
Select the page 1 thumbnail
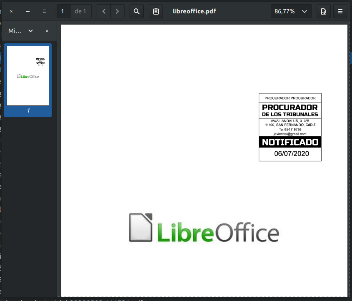click(x=28, y=76)
